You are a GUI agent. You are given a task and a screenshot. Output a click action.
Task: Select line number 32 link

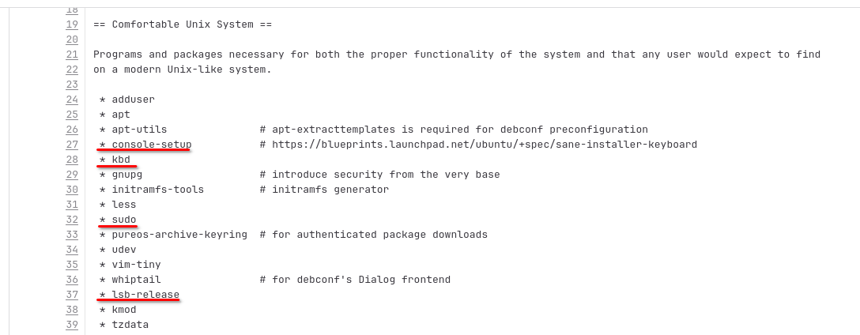click(x=72, y=220)
